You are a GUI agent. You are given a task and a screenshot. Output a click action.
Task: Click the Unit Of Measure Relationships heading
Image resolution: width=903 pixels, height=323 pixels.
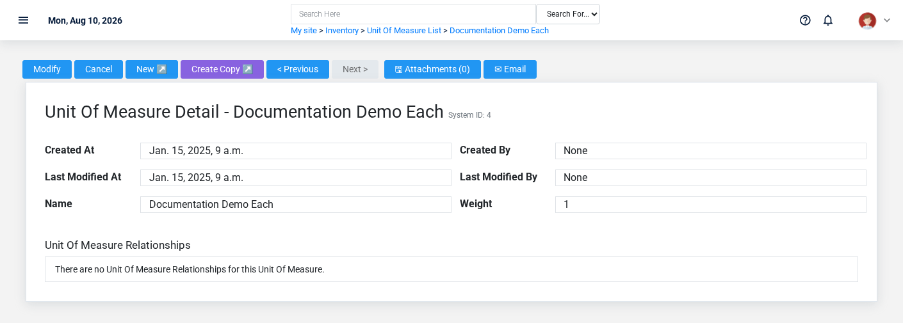[x=118, y=245]
